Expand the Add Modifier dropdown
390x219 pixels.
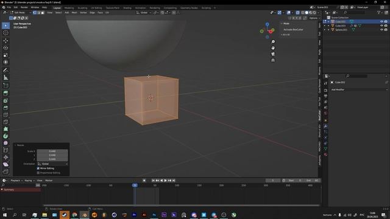[359, 89]
